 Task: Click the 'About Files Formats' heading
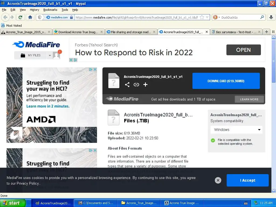(125, 149)
